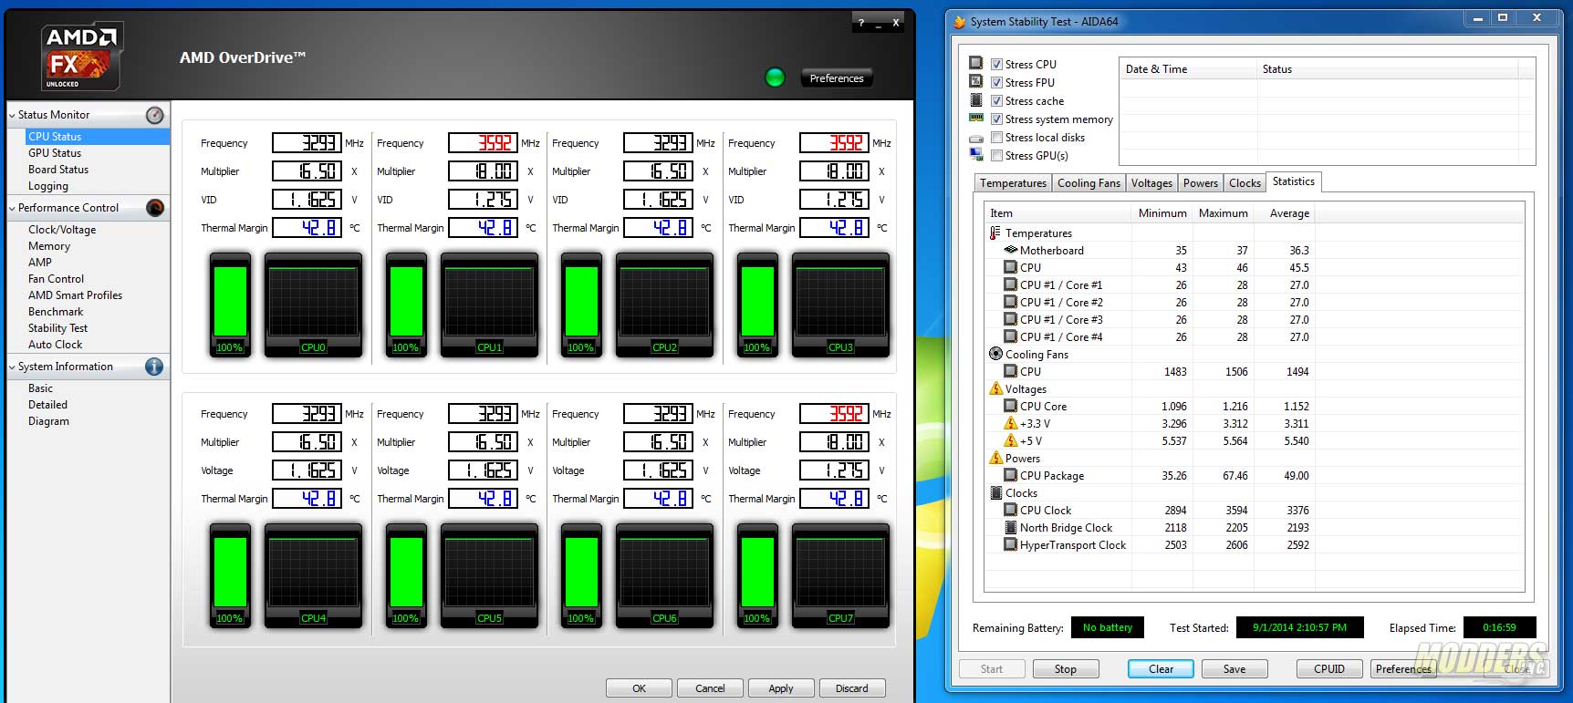Image resolution: width=1573 pixels, height=703 pixels.
Task: Uncheck the Stress FPU checkbox
Action: (x=996, y=83)
